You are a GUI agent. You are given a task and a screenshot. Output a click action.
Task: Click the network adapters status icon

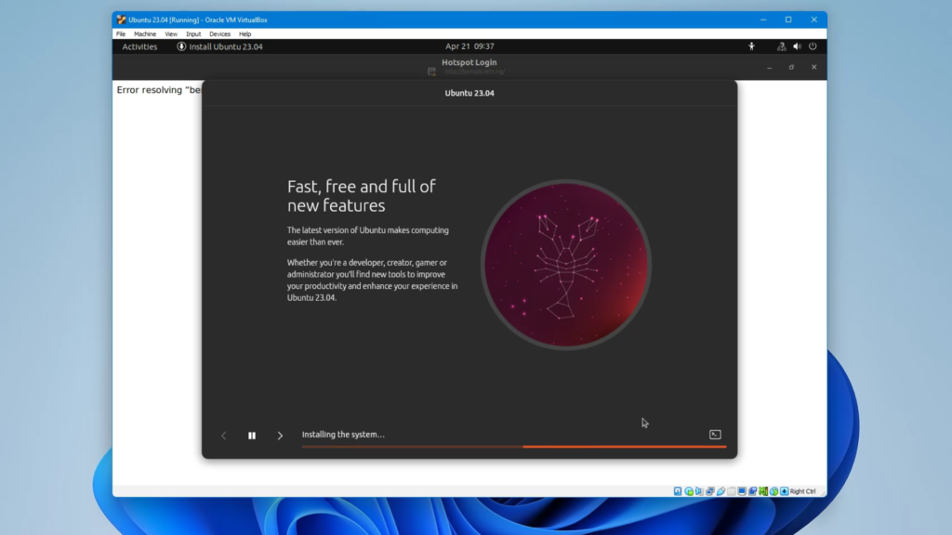click(x=709, y=491)
